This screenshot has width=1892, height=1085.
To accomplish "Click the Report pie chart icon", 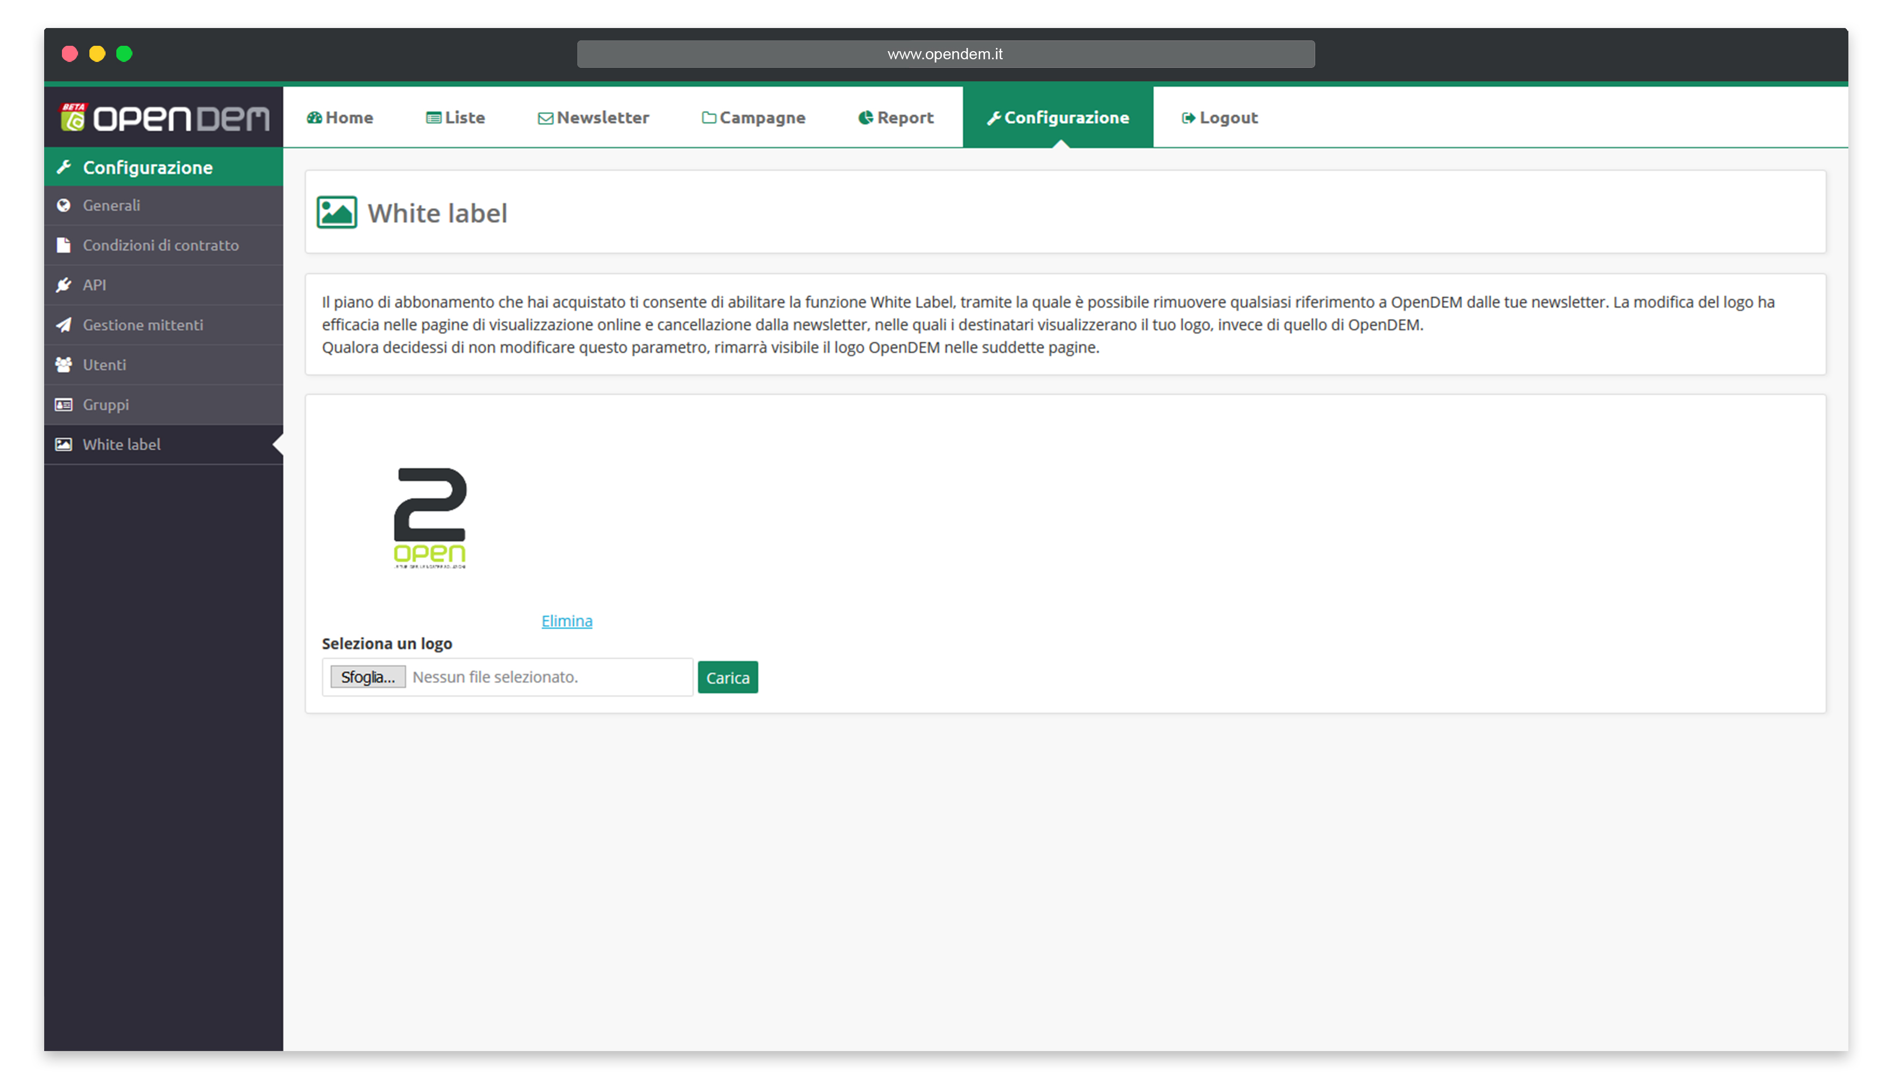I will pos(867,118).
